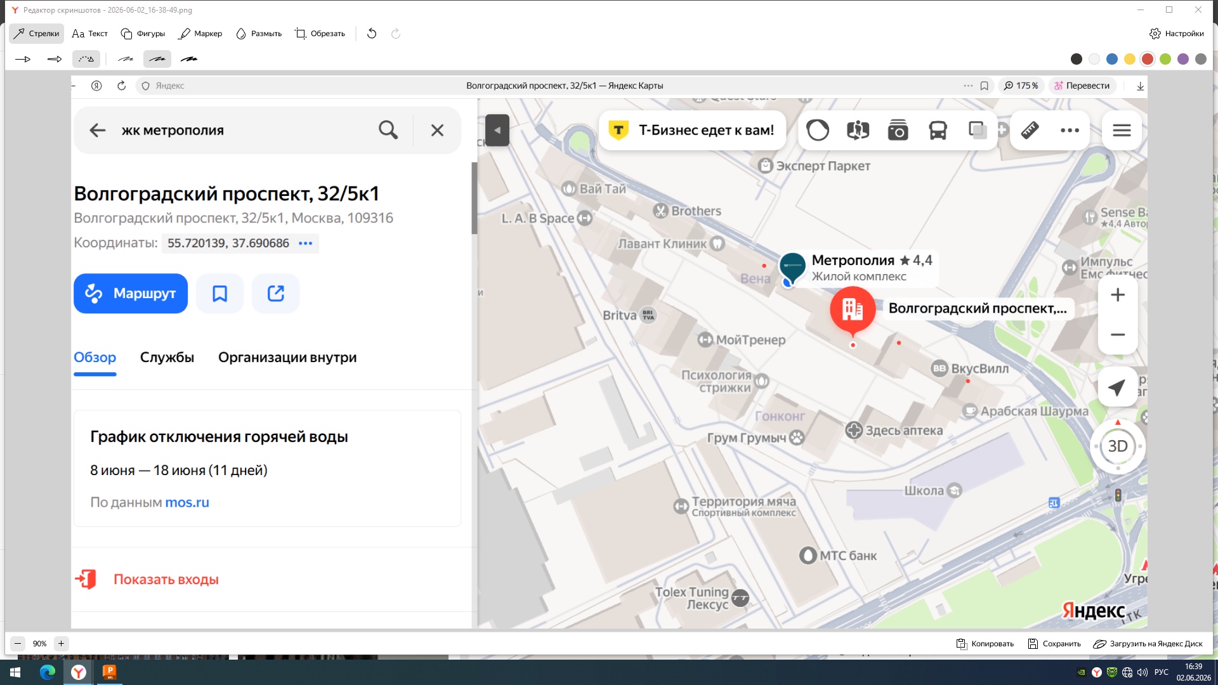Viewport: 1218px width, 685px height.
Task: Choose the green color swatch
Action: click(x=1165, y=59)
